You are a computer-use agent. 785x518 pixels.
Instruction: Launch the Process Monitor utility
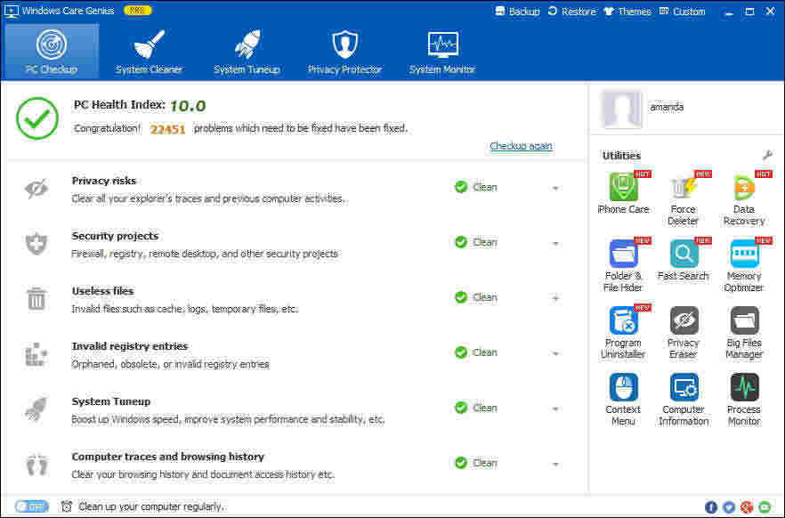[x=744, y=400]
